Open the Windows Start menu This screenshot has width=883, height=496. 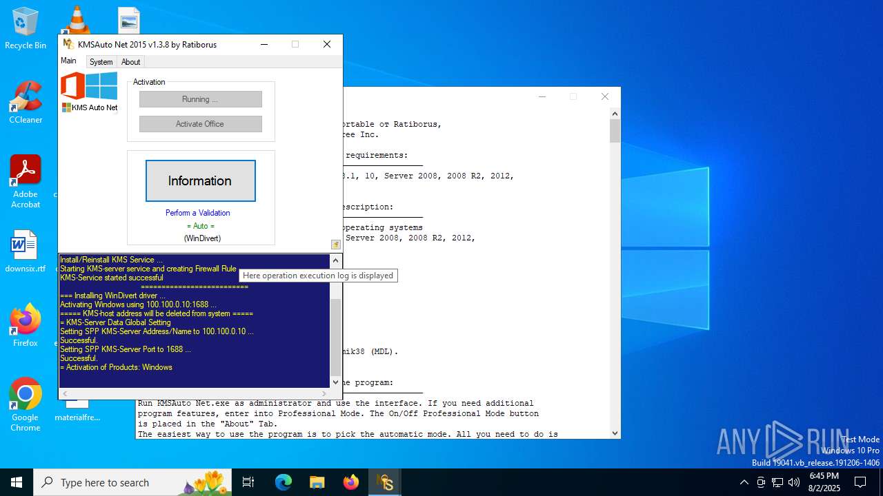coord(17,482)
